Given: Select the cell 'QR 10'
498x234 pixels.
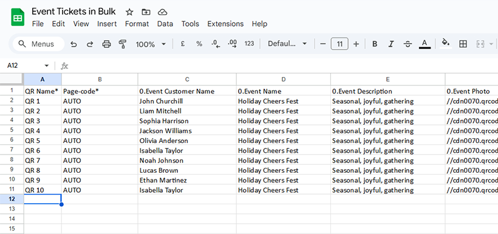Looking at the screenshot, I should coord(43,190).
